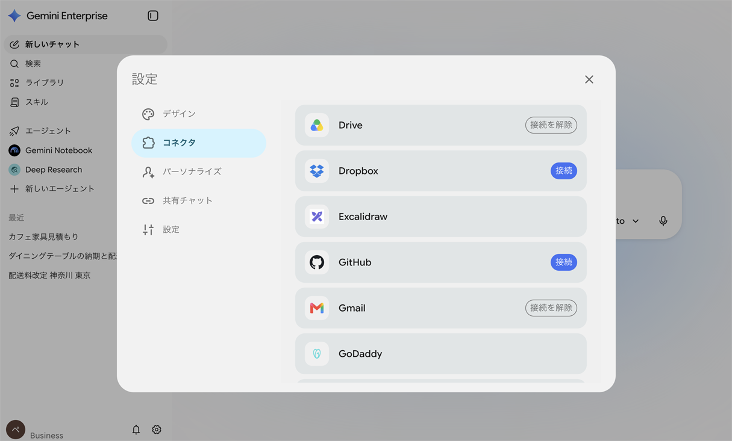Click the GoDaddy connector icon

click(317, 354)
